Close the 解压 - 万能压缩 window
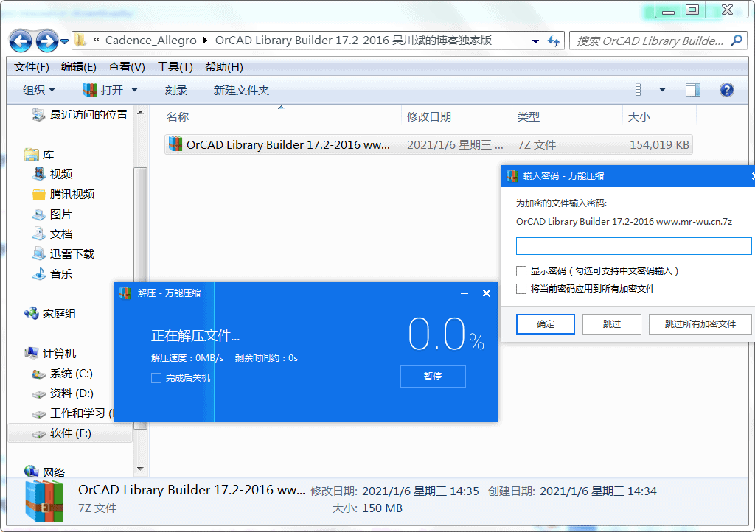 click(x=487, y=293)
